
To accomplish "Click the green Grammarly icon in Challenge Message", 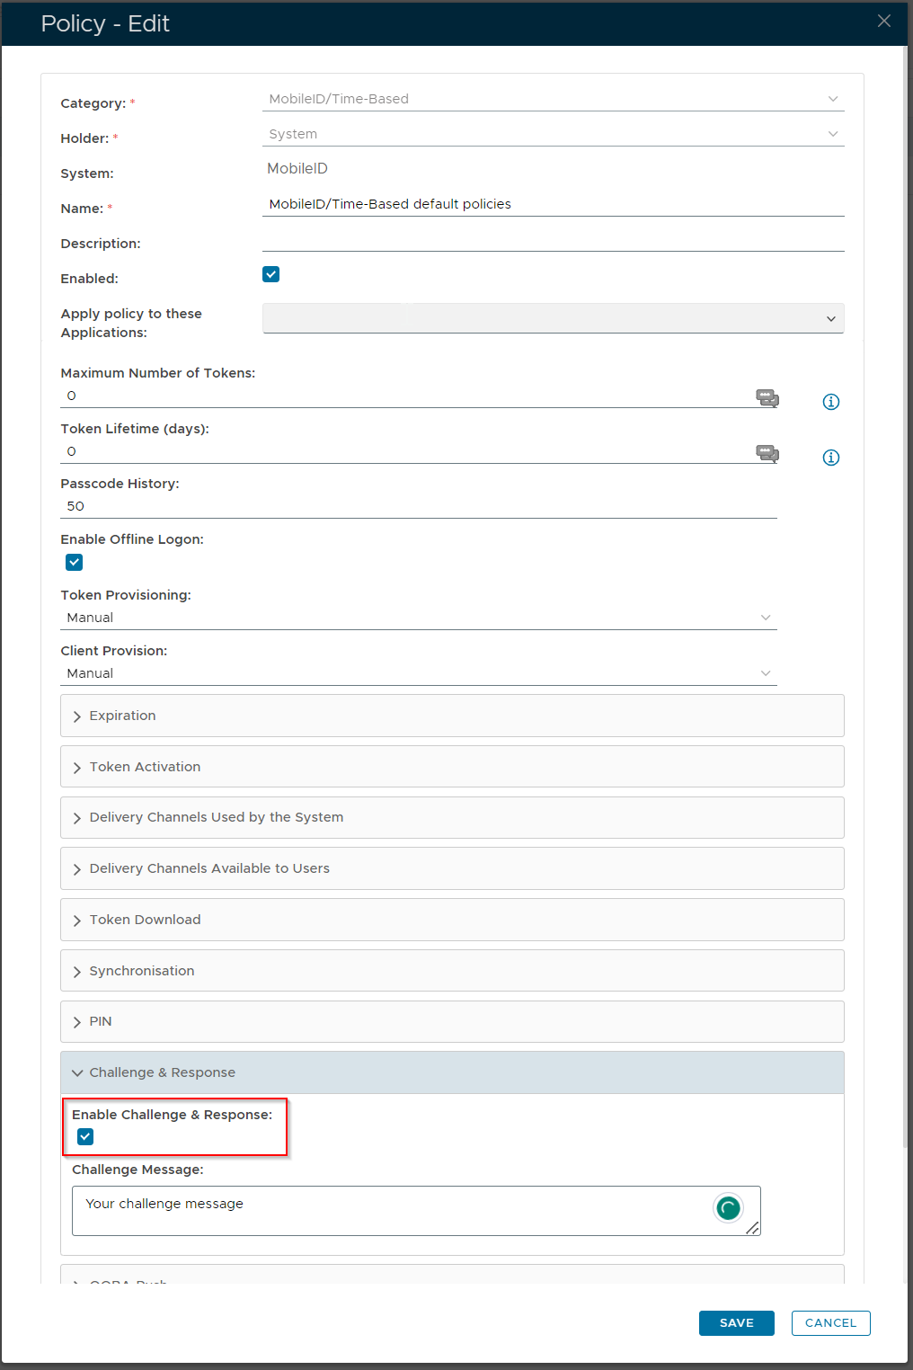I will (728, 1208).
